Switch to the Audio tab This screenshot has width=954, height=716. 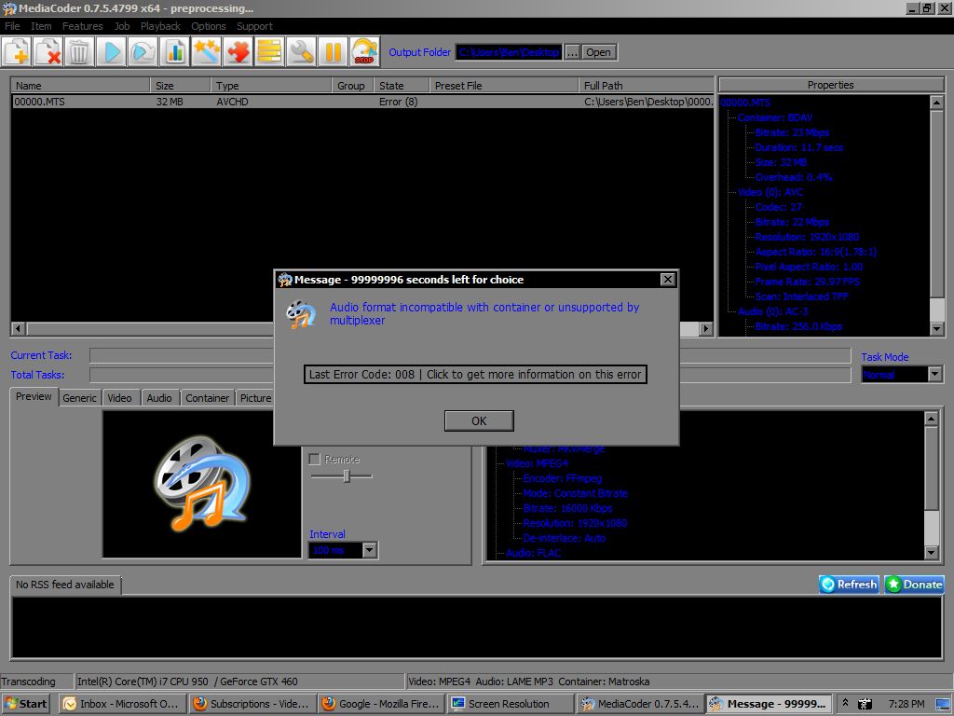pos(159,398)
